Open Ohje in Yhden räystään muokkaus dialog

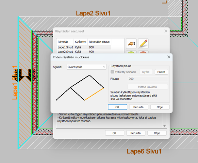(159, 107)
